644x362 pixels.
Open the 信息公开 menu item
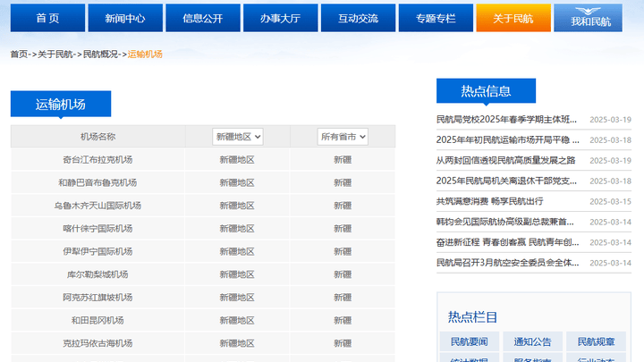[203, 18]
